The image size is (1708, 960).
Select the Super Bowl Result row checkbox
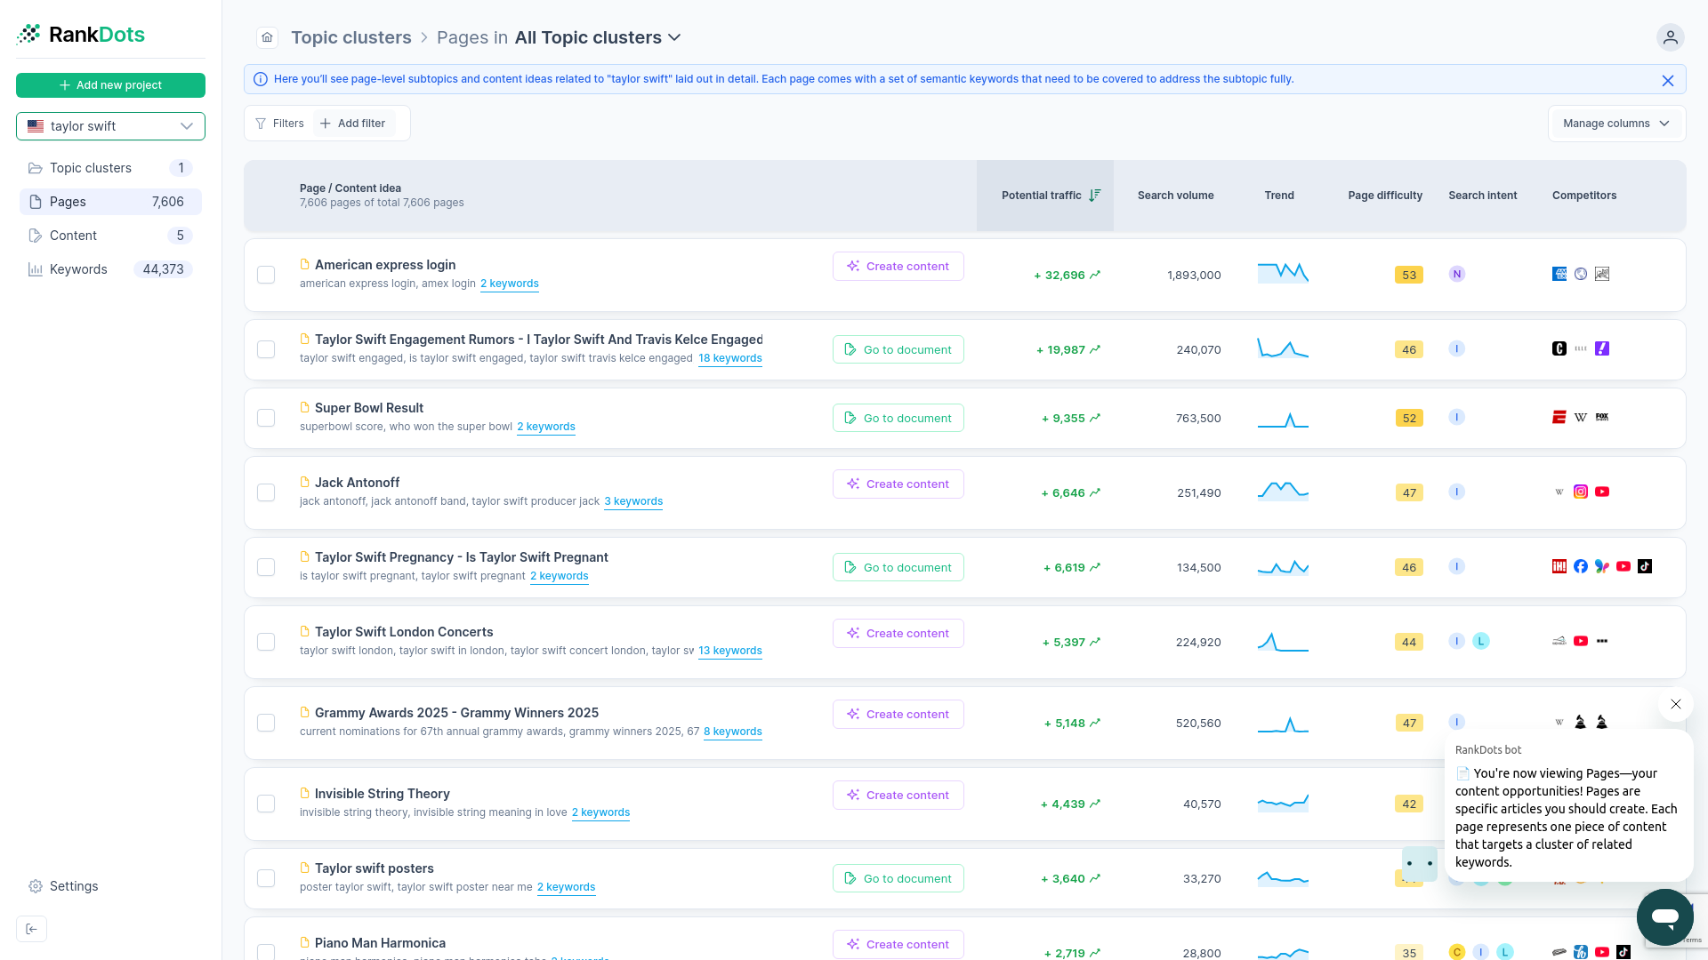point(265,418)
